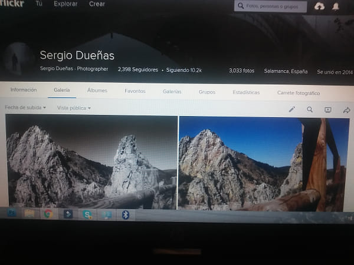Select the Galería tab
This screenshot has height=265, width=354.
coord(62,90)
